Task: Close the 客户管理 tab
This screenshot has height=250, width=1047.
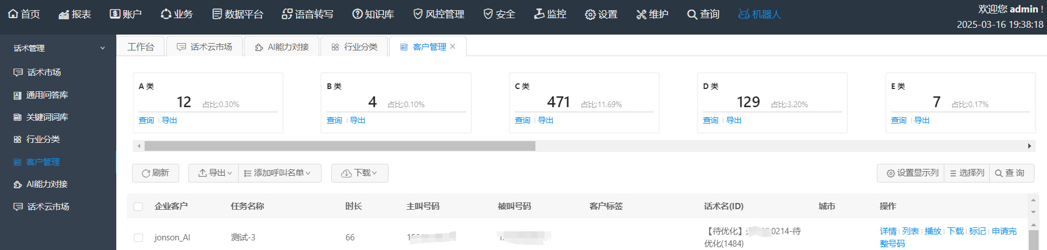Action: point(453,46)
